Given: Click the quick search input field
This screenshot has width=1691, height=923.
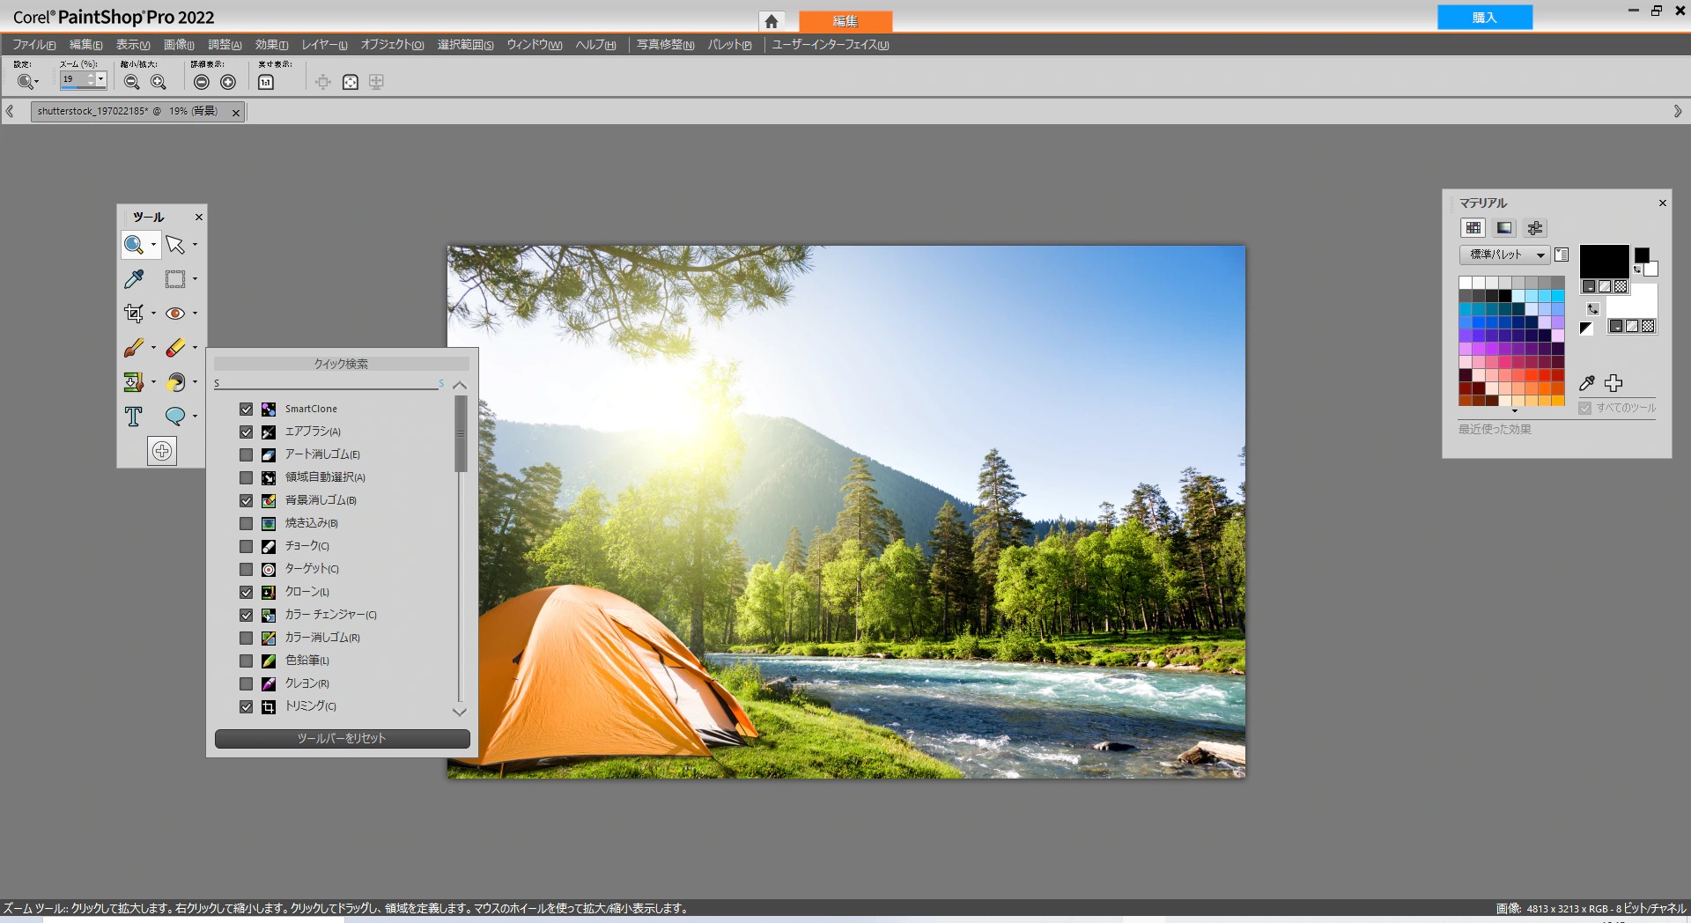Looking at the screenshot, I should [x=326, y=383].
